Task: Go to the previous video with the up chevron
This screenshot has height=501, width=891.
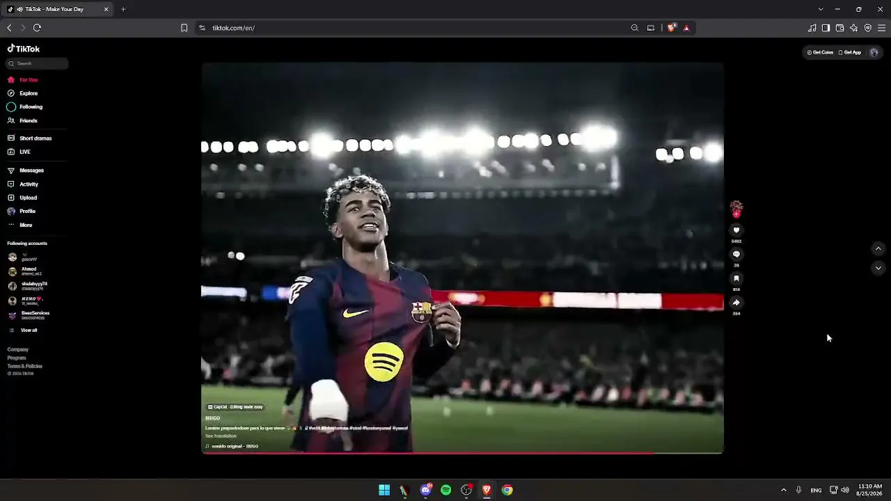Action: pyautogui.click(x=878, y=248)
